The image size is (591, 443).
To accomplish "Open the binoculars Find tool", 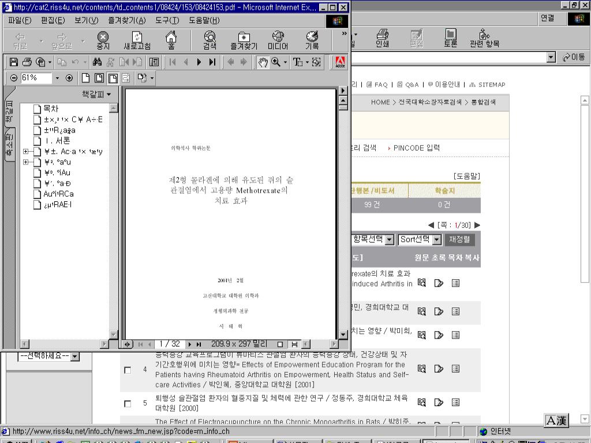I will [x=97, y=62].
